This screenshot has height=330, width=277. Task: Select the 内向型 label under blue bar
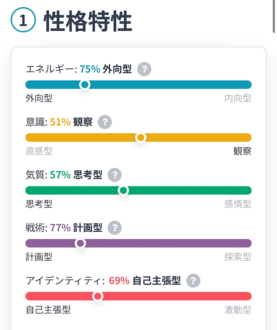click(x=238, y=98)
